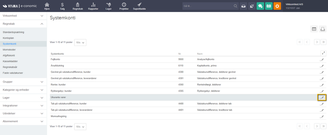Go to next page, top pager
Screen dimensions: 328x135
click(x=317, y=42)
